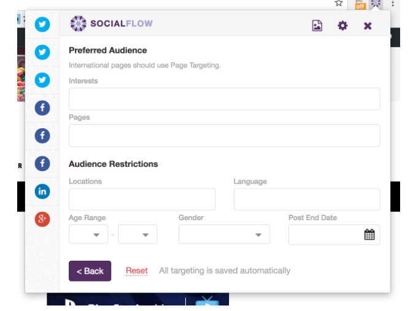Click the 'Age Range' label

point(87,218)
